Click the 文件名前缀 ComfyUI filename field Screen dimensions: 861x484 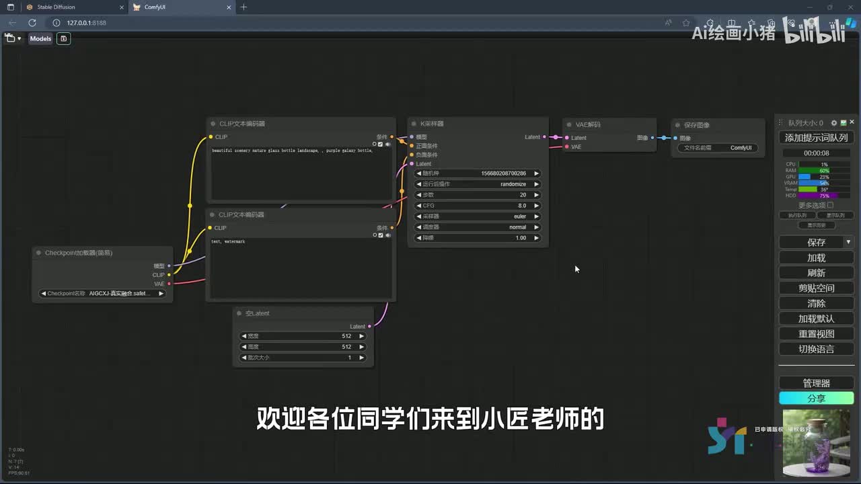[718, 148]
